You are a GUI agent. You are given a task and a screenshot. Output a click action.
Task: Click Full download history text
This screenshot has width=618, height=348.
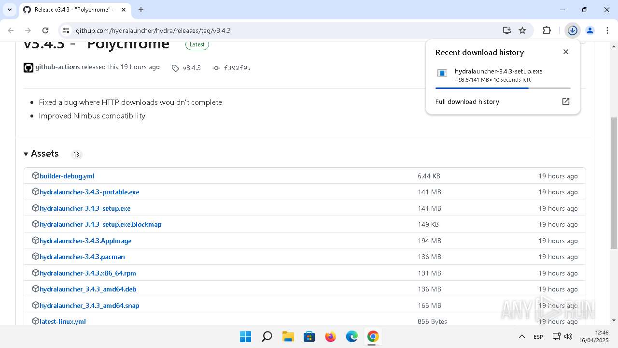pyautogui.click(x=467, y=101)
